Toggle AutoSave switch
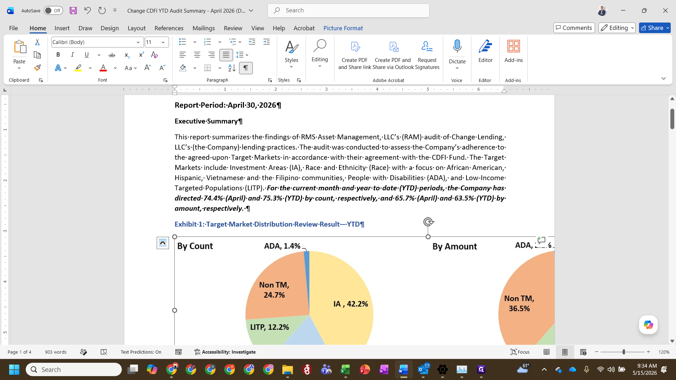676x380 pixels. 53,11
